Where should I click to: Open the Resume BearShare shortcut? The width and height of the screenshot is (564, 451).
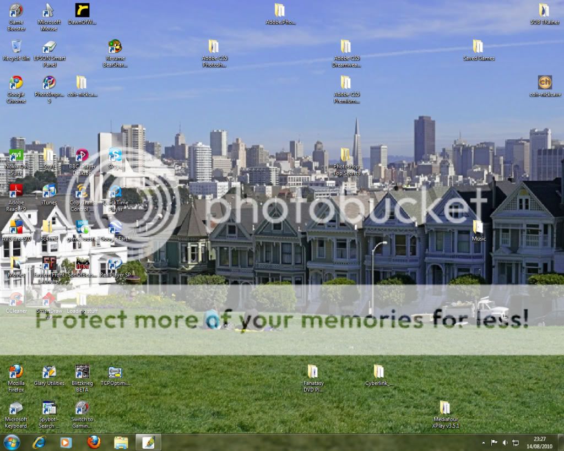(115, 47)
